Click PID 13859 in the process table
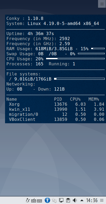Viewport: 106px width, 204px height. pos(61,120)
